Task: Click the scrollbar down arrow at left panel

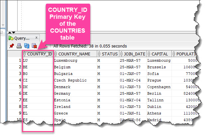Action: coord(3,25)
